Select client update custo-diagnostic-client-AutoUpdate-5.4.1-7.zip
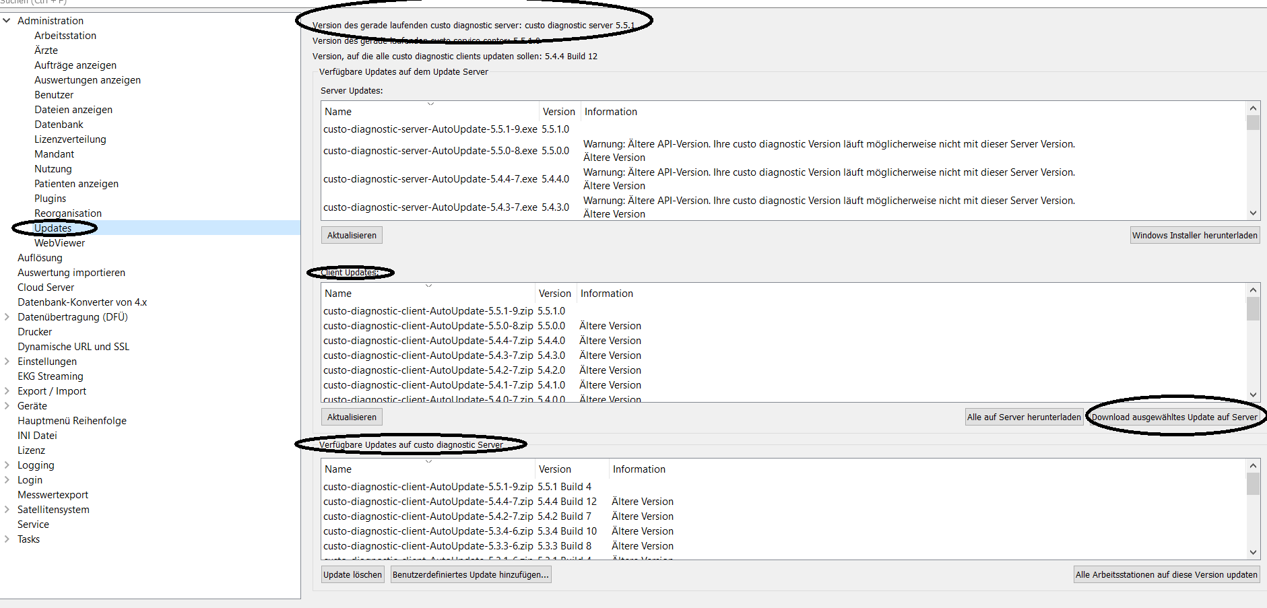Viewport: 1267px width, 608px height. click(783, 385)
